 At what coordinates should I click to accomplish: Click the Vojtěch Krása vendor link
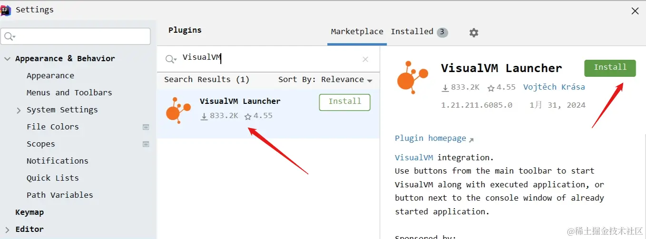(554, 87)
